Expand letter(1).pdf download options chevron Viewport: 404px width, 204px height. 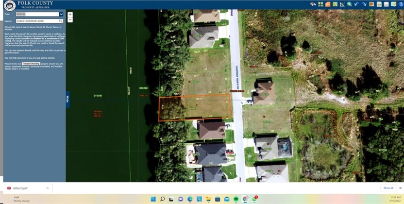coord(48,188)
